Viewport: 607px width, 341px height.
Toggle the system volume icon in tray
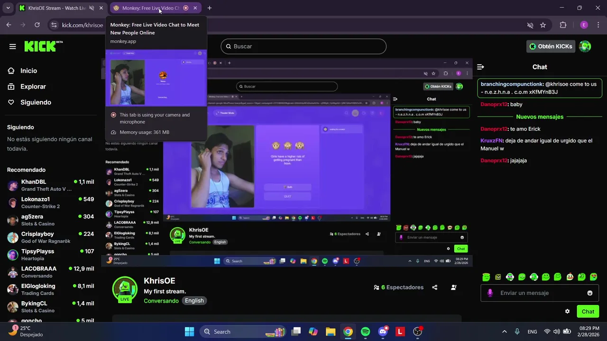coord(557,332)
